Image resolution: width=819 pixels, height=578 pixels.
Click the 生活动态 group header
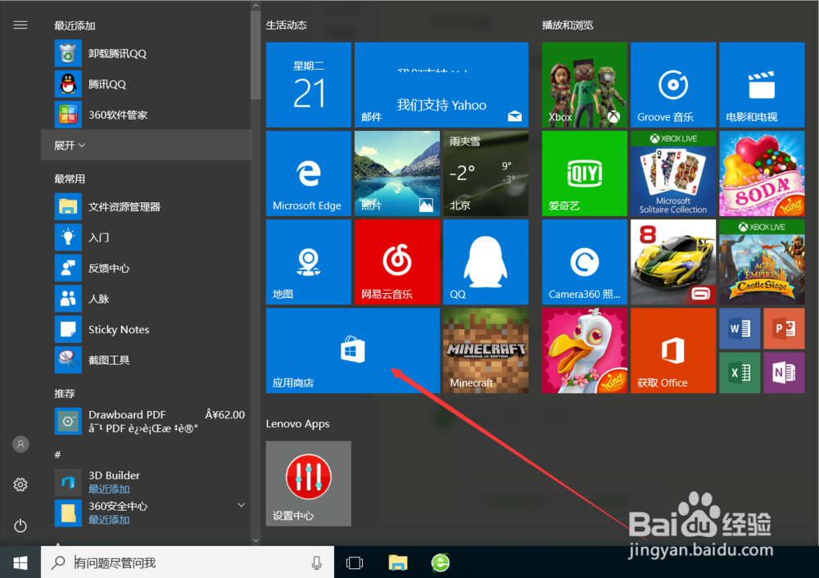pos(286,25)
